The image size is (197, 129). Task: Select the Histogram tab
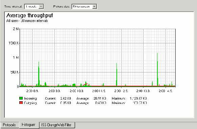coord(29,125)
